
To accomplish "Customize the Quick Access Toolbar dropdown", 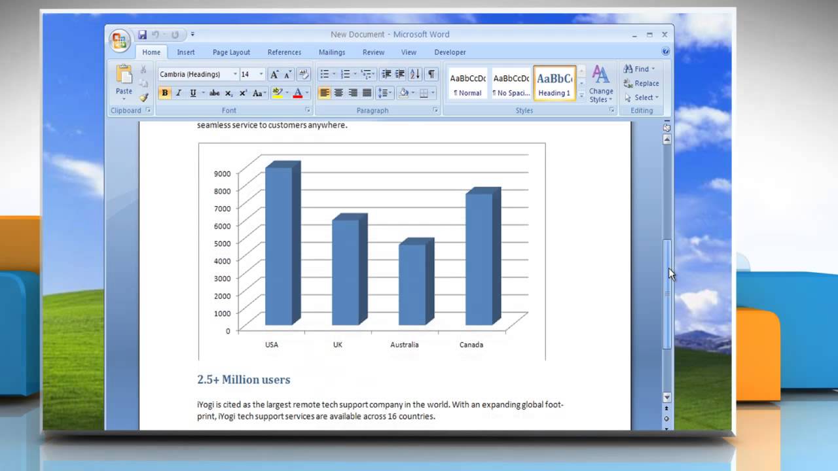I will click(192, 35).
